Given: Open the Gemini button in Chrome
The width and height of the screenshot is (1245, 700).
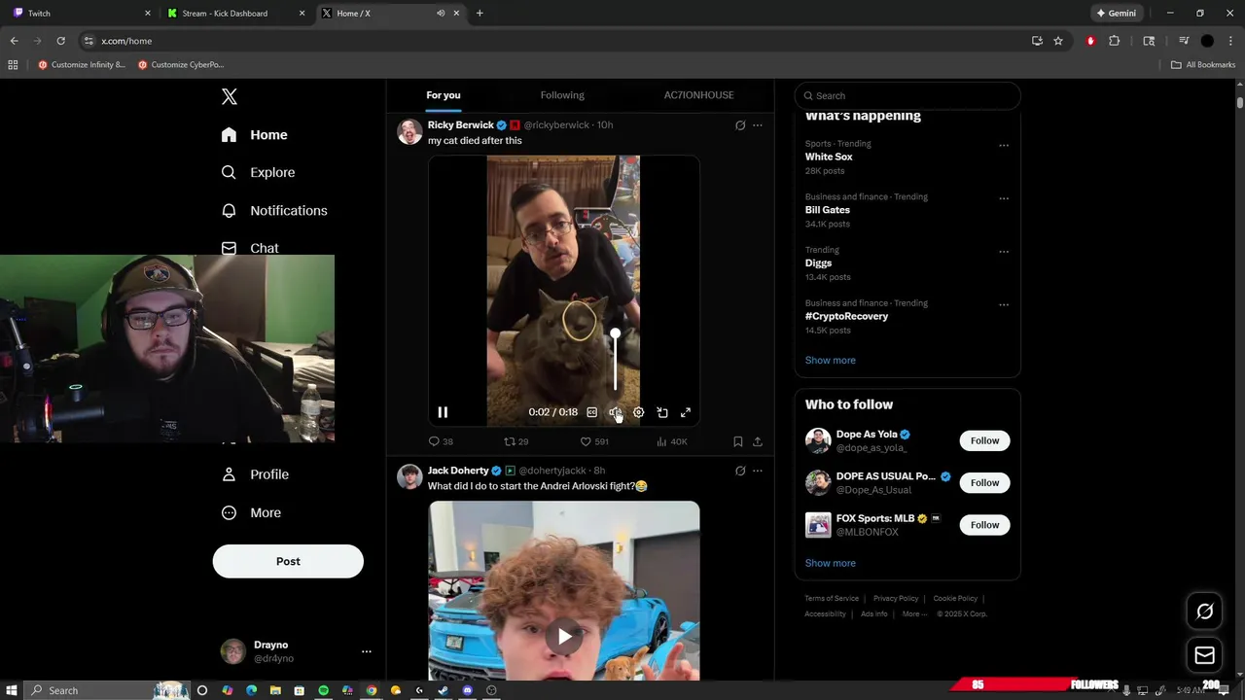Looking at the screenshot, I should tap(1116, 14).
